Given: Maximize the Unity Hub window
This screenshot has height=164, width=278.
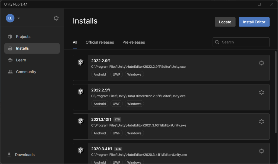Looking at the screenshot, I should pyautogui.click(x=259, y=4).
